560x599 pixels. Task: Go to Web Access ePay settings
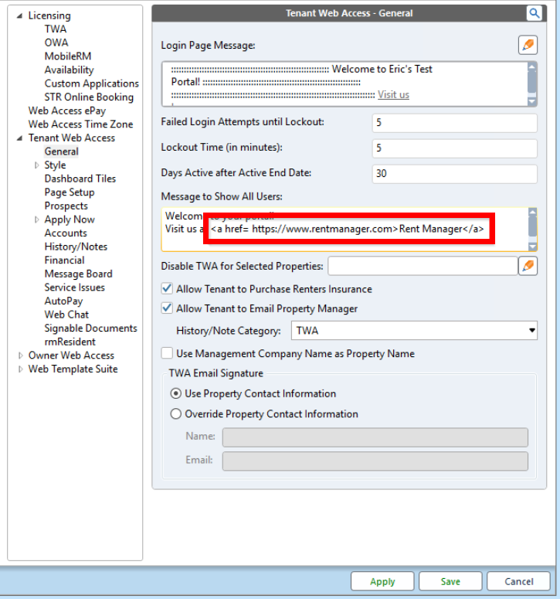(x=66, y=111)
